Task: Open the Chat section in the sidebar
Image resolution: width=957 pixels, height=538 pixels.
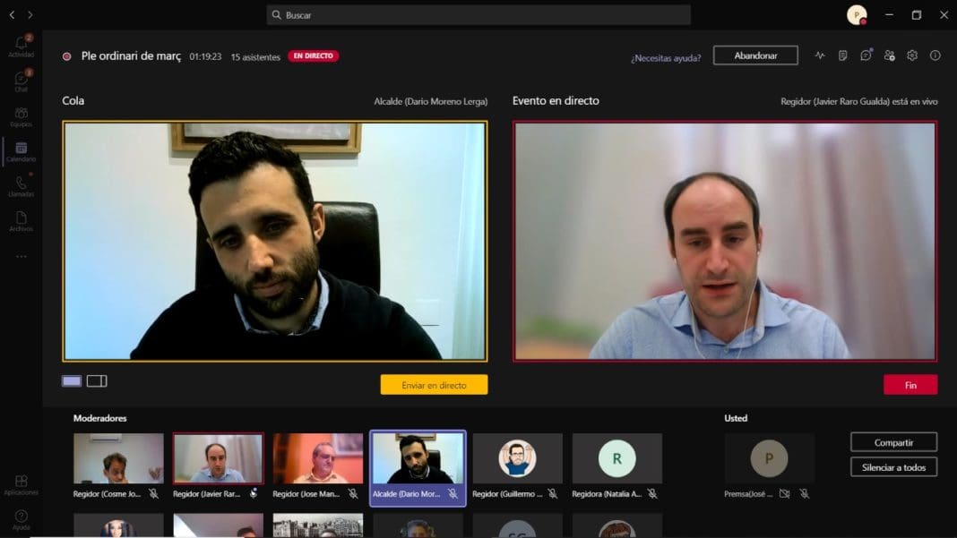Action: [x=22, y=81]
